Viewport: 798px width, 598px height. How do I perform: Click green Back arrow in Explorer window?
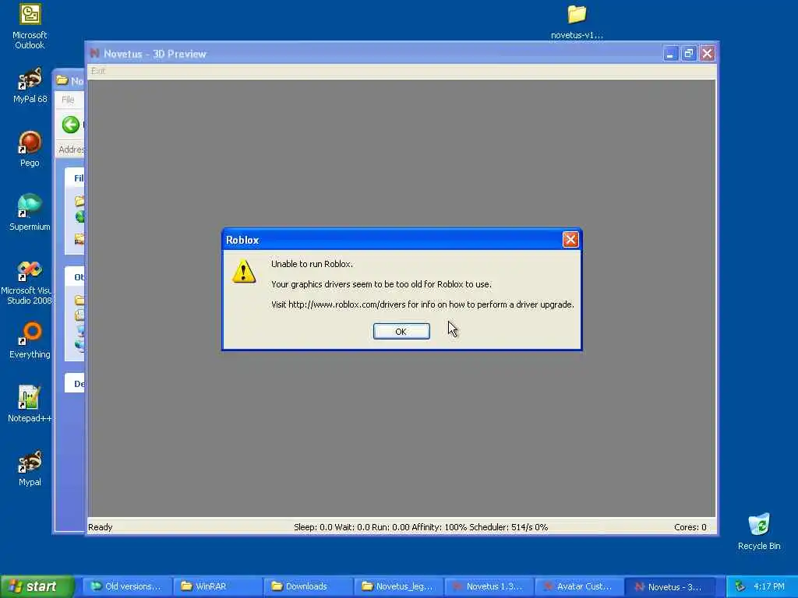71,125
